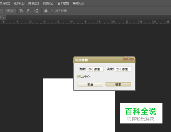Toggle the 从中心 checkbox
The height and width of the screenshot is (132, 171).
[79, 77]
